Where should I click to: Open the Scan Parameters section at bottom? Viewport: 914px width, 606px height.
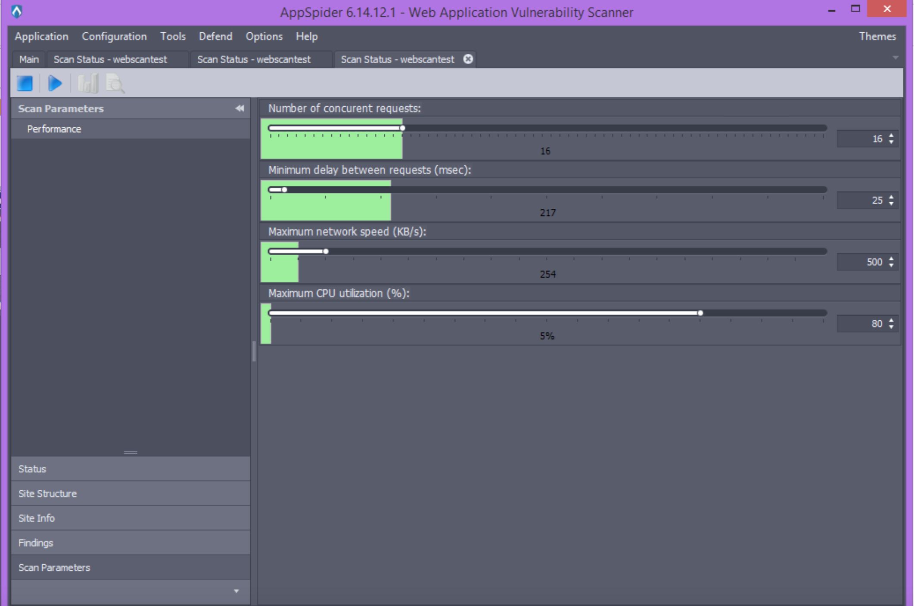(131, 567)
